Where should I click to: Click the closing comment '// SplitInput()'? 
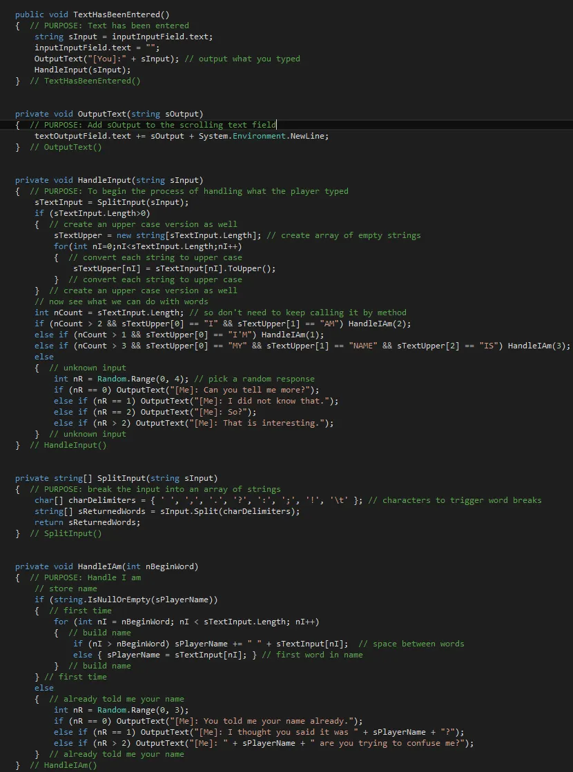click(66, 533)
